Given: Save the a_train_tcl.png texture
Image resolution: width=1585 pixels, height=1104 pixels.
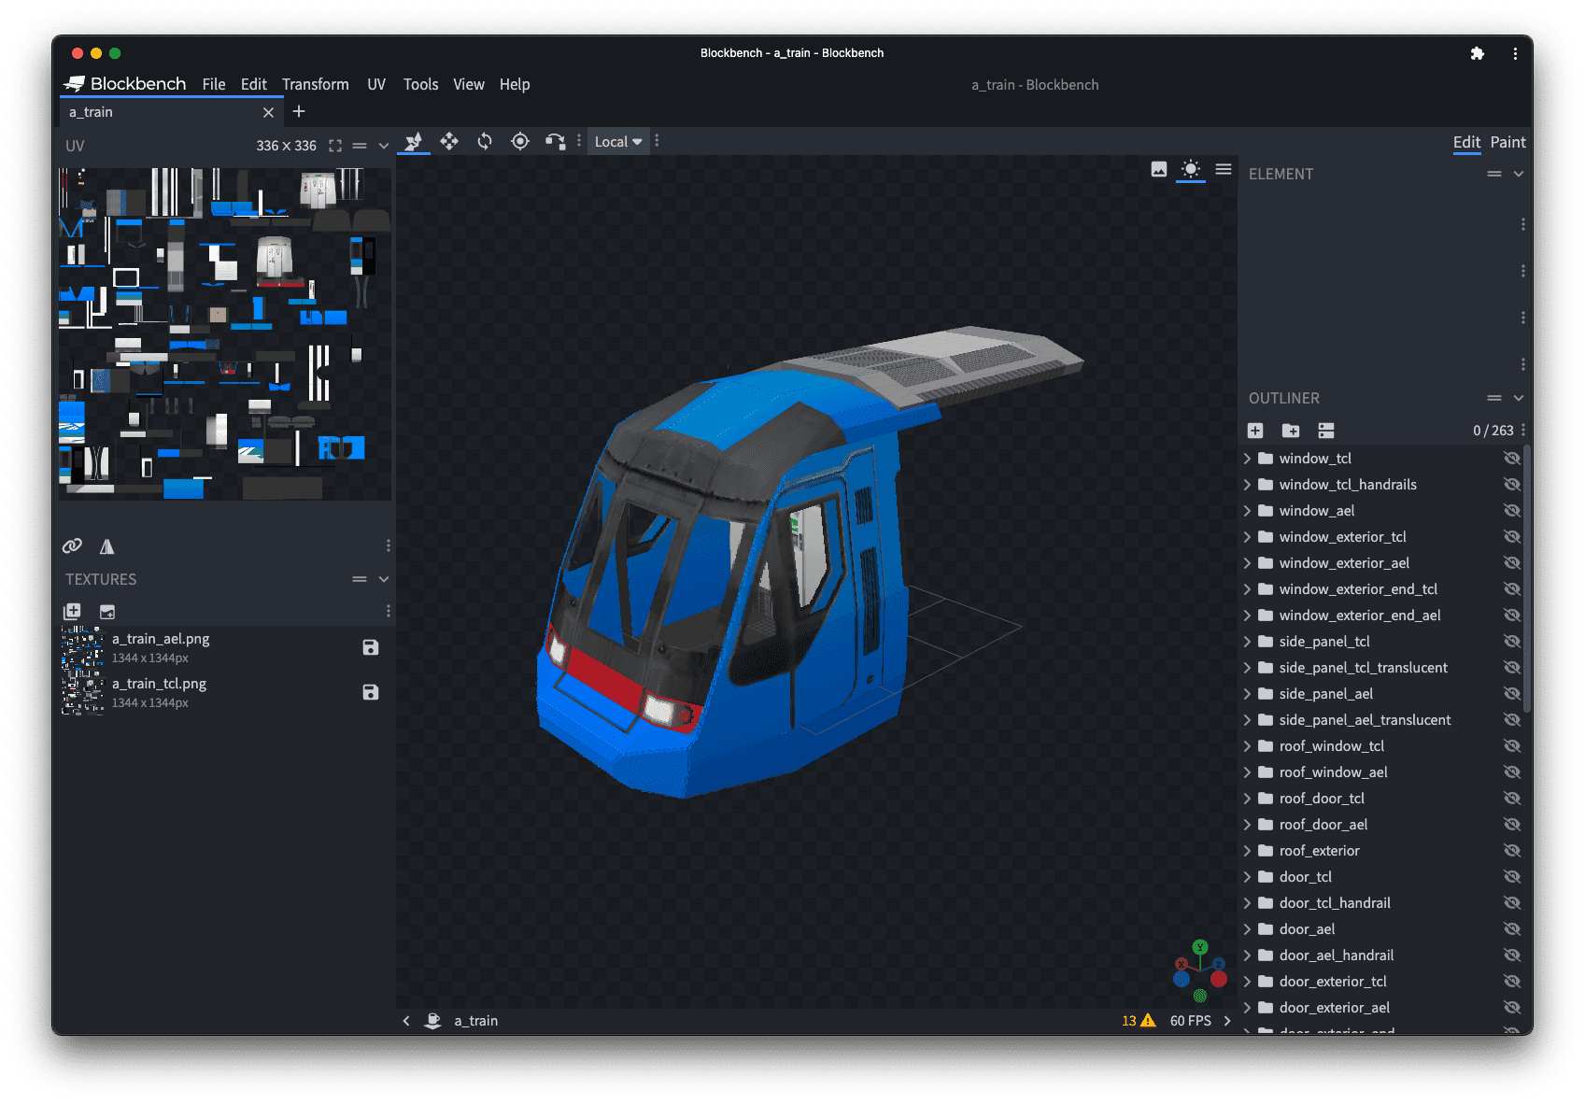Looking at the screenshot, I should pyautogui.click(x=371, y=692).
